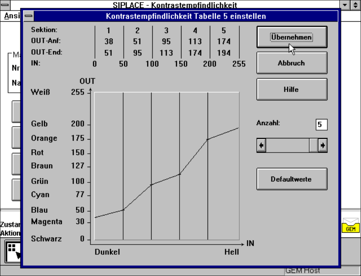Screen dimensions: 361x276
Task: Open SIPLACE main window system menu
Action: coord(5,5)
